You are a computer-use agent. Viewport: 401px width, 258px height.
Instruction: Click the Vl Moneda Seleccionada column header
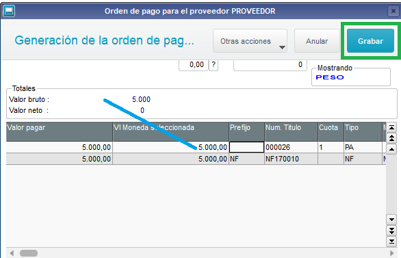pos(171,131)
